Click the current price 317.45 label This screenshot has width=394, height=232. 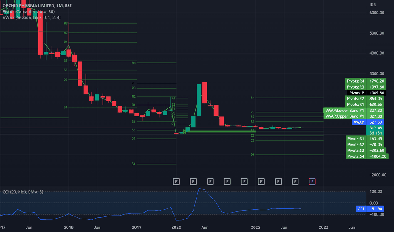(x=375, y=128)
